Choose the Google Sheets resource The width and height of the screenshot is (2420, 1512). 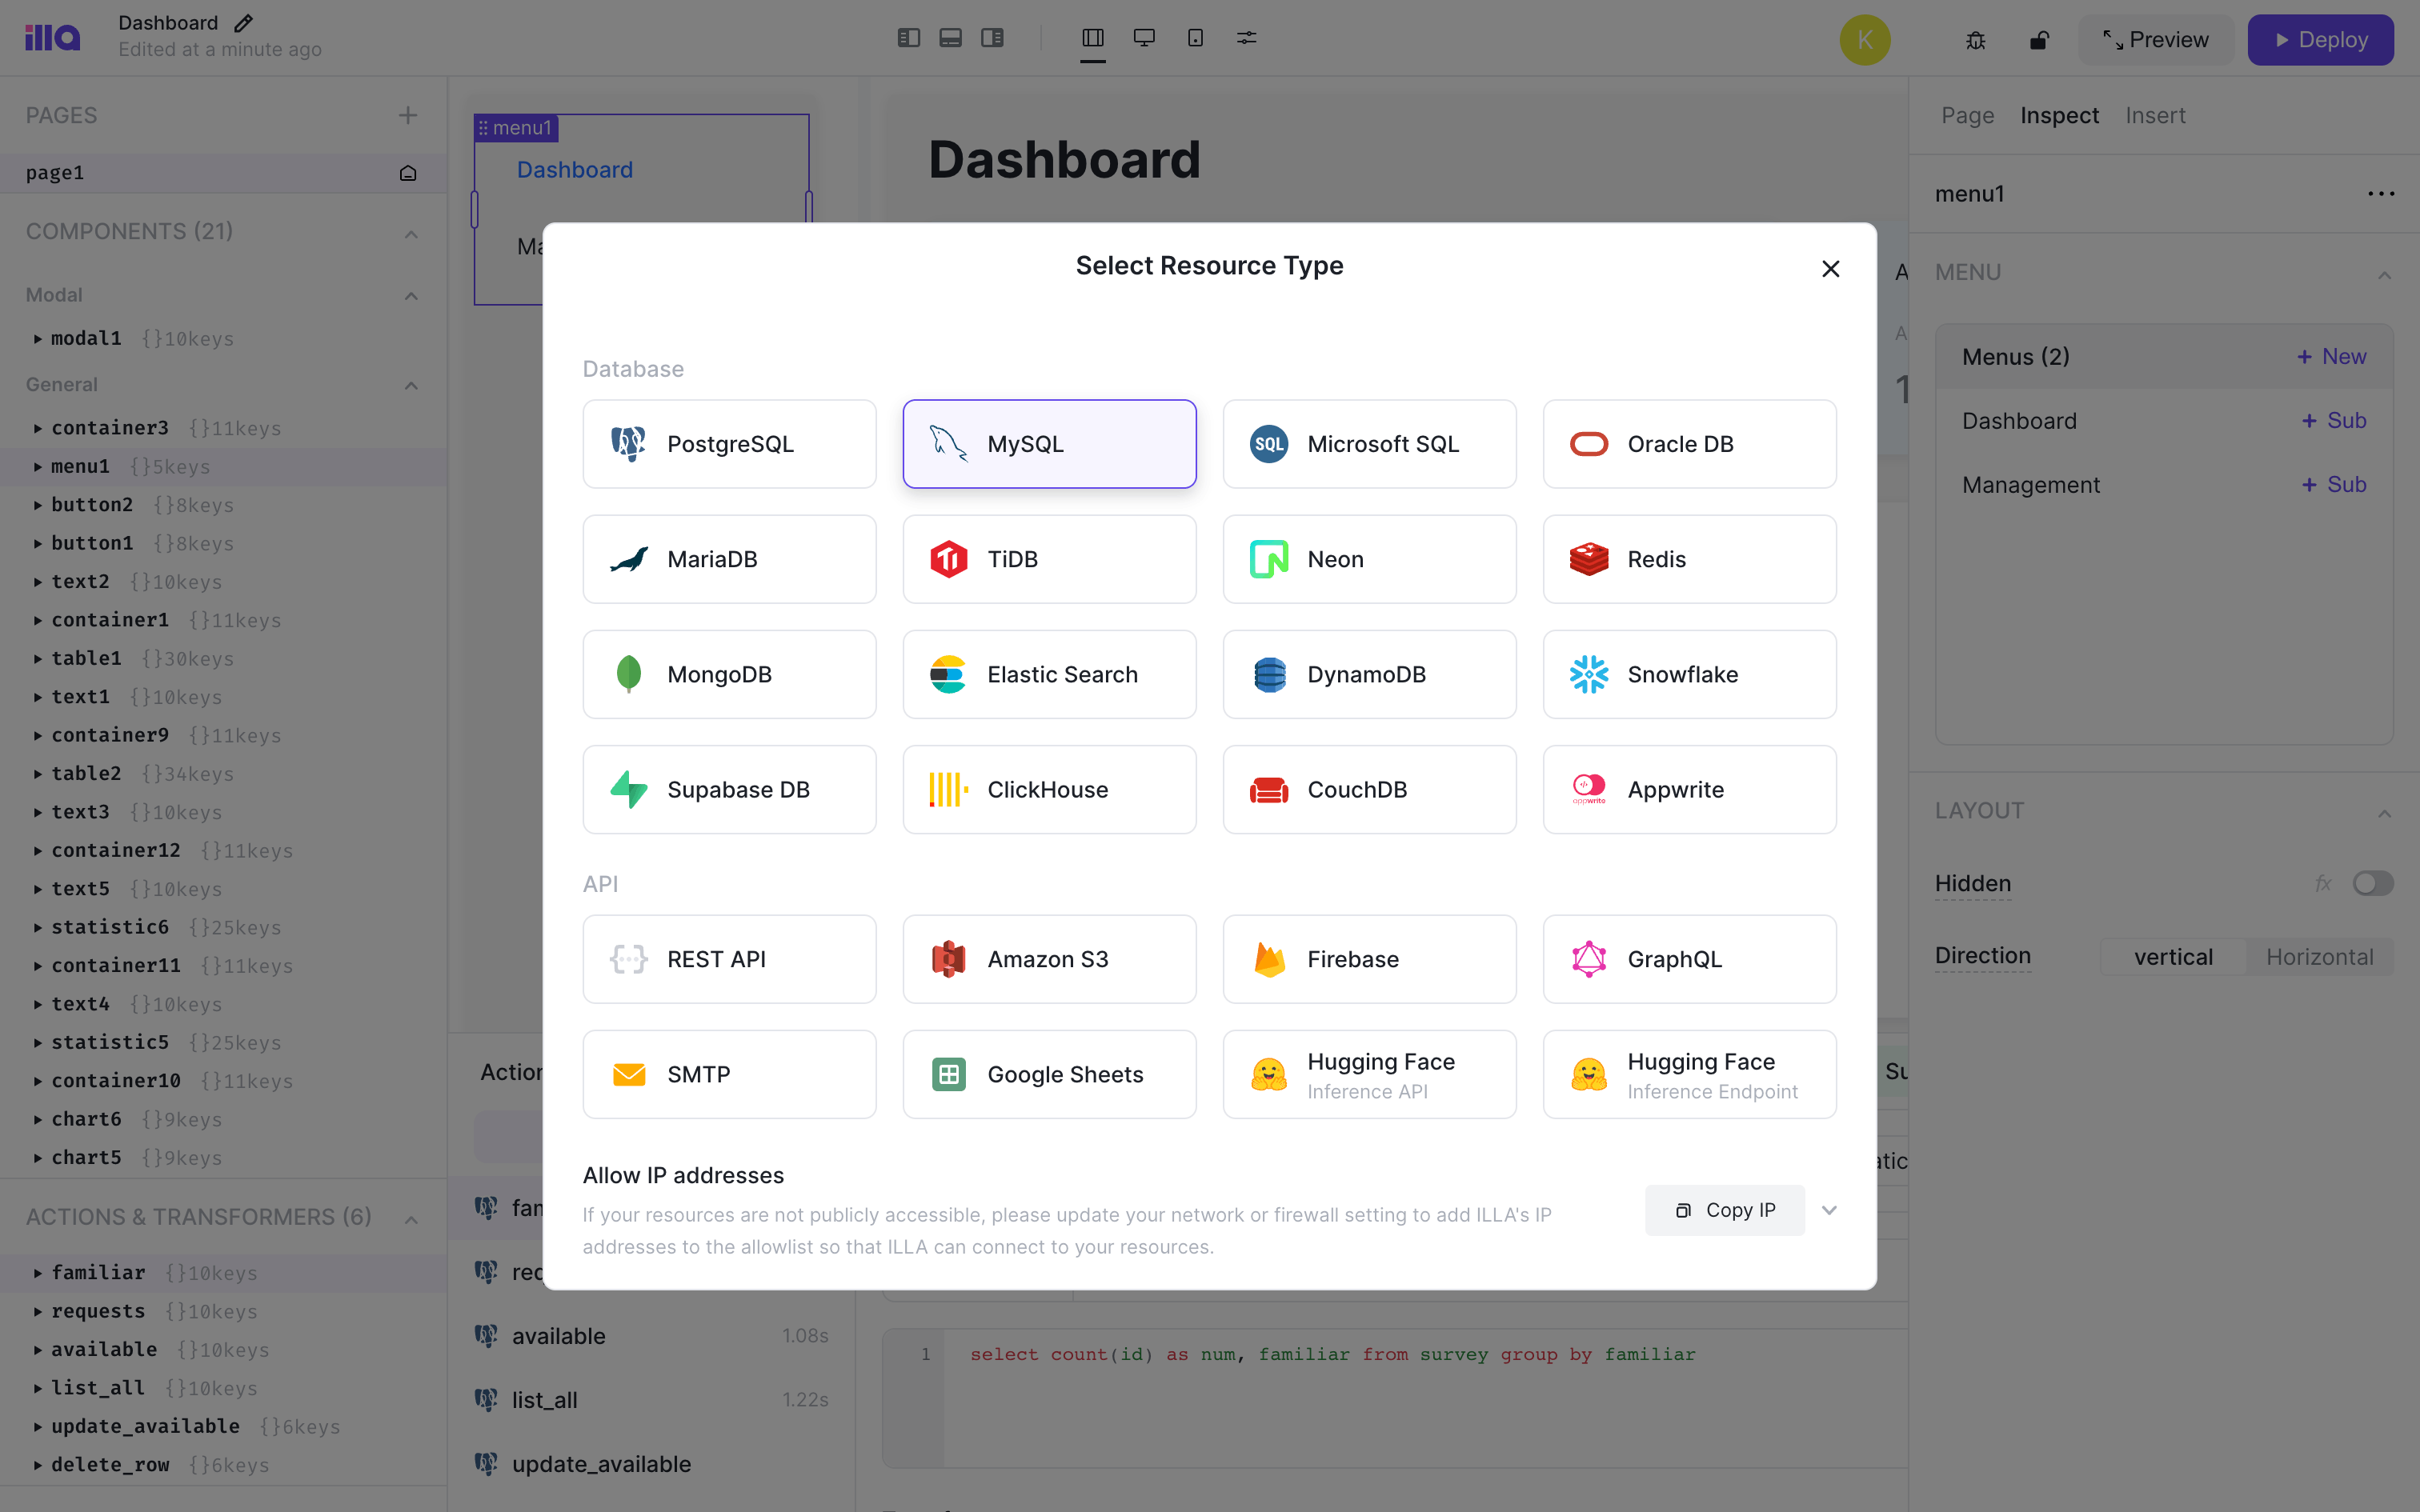point(1049,1074)
